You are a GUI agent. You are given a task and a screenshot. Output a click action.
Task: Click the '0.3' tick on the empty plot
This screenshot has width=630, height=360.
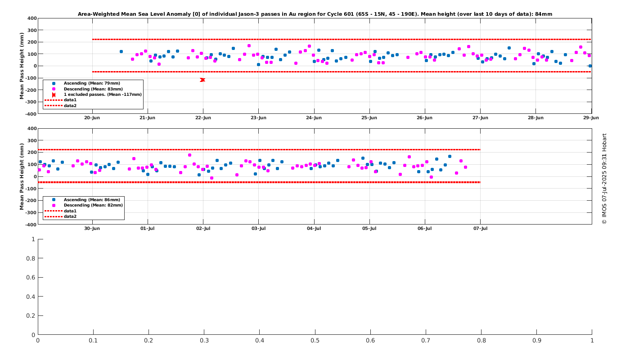(x=204, y=341)
